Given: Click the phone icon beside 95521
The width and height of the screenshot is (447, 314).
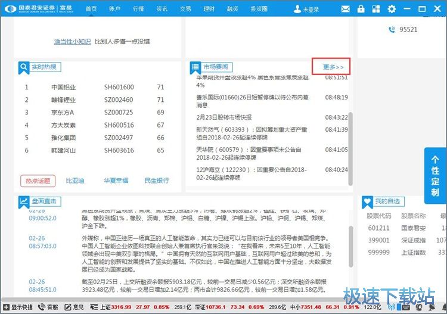Looking at the screenshot, I should [x=392, y=30].
